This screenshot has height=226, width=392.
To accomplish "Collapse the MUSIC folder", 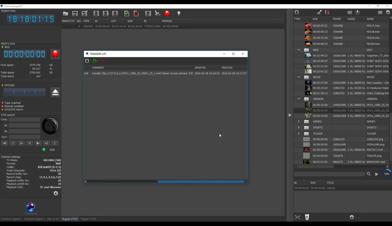I will [x=299, y=77].
